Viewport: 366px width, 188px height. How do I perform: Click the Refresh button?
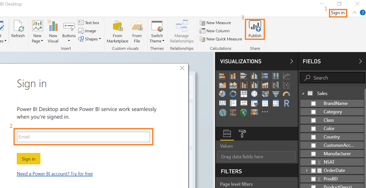pyautogui.click(x=18, y=29)
